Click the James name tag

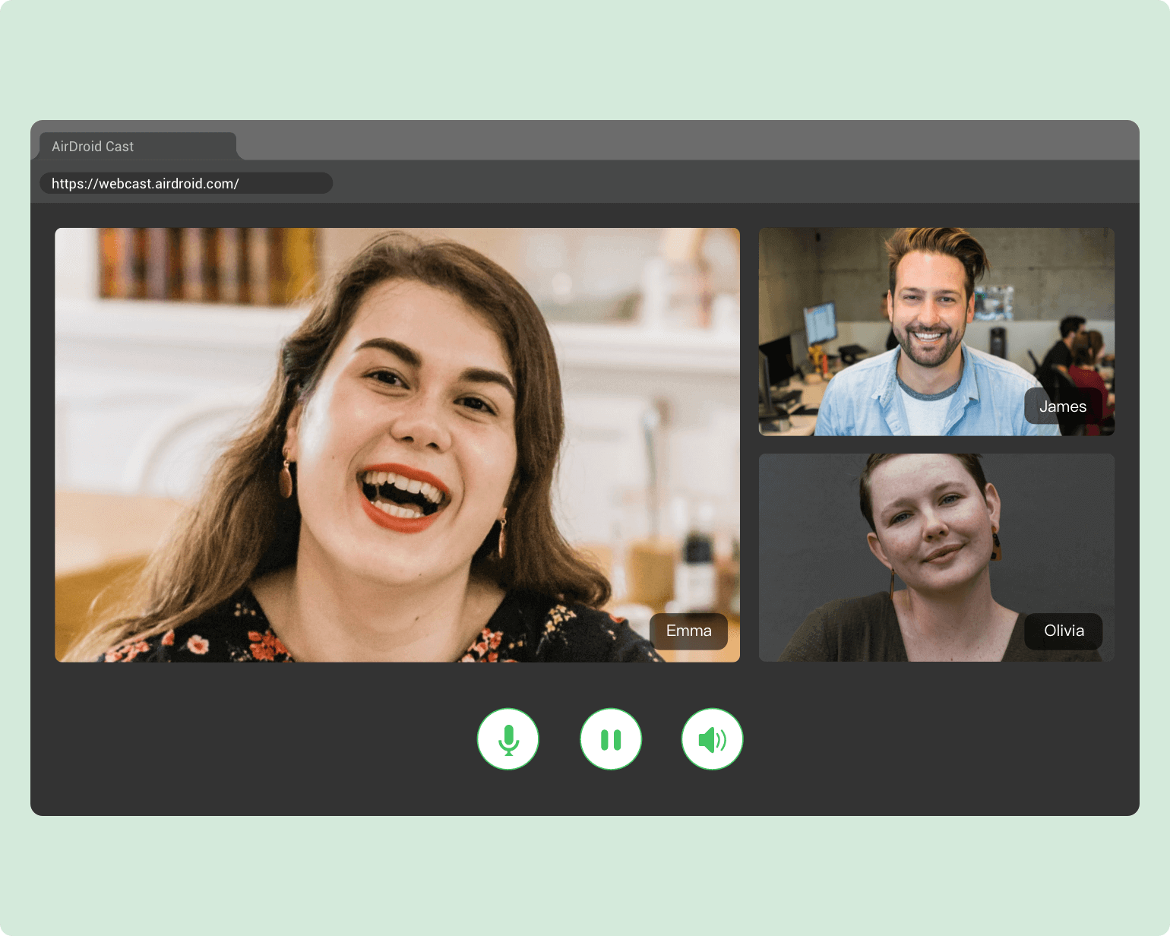tap(1062, 406)
